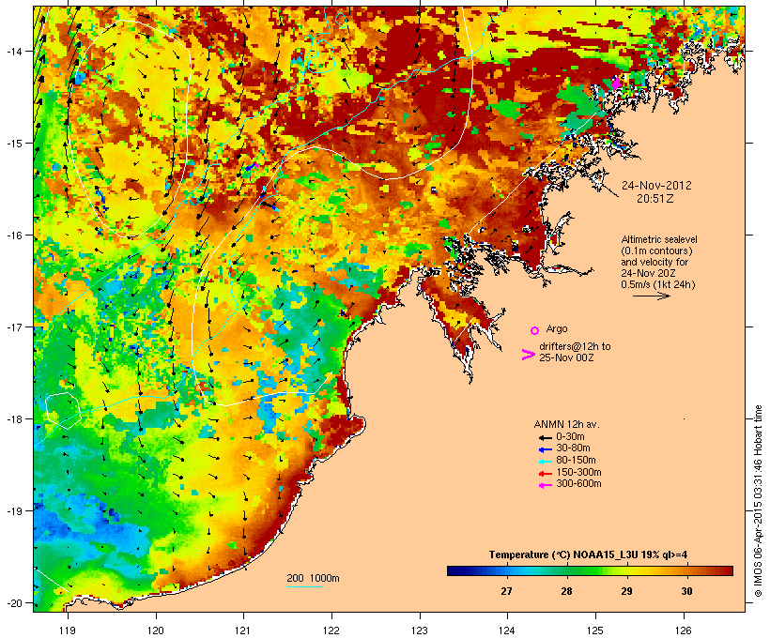The height and width of the screenshot is (638, 770).
Task: Click the 125 longitude axis label
Action: coord(595,630)
